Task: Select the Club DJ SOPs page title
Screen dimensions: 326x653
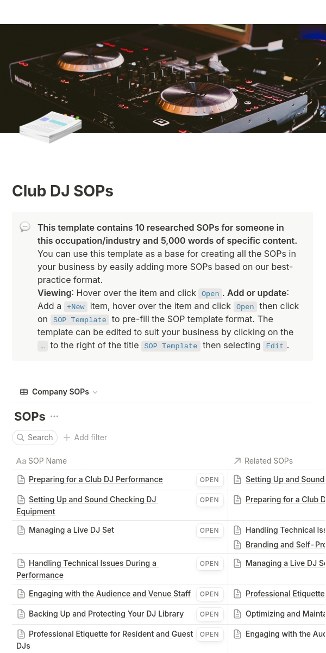Action: 62,191
